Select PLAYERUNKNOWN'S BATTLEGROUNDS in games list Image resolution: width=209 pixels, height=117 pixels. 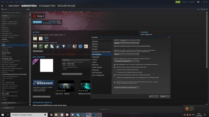tap(14, 74)
